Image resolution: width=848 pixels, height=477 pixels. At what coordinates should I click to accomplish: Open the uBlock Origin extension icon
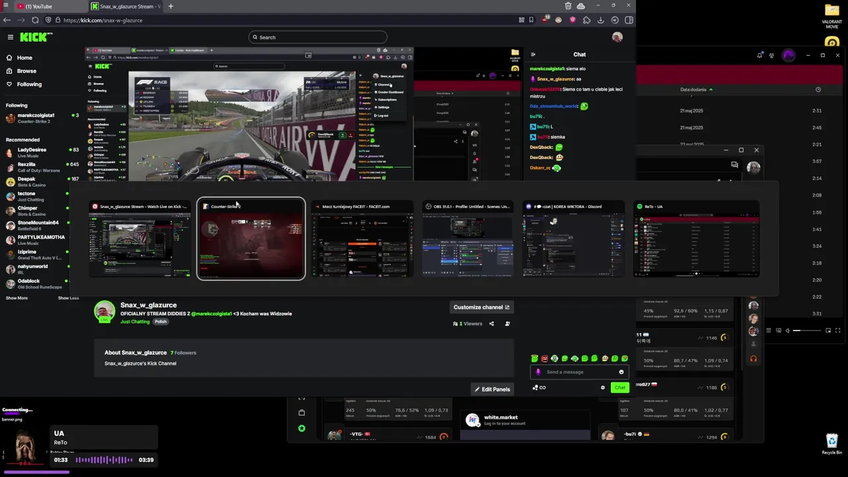click(545, 20)
